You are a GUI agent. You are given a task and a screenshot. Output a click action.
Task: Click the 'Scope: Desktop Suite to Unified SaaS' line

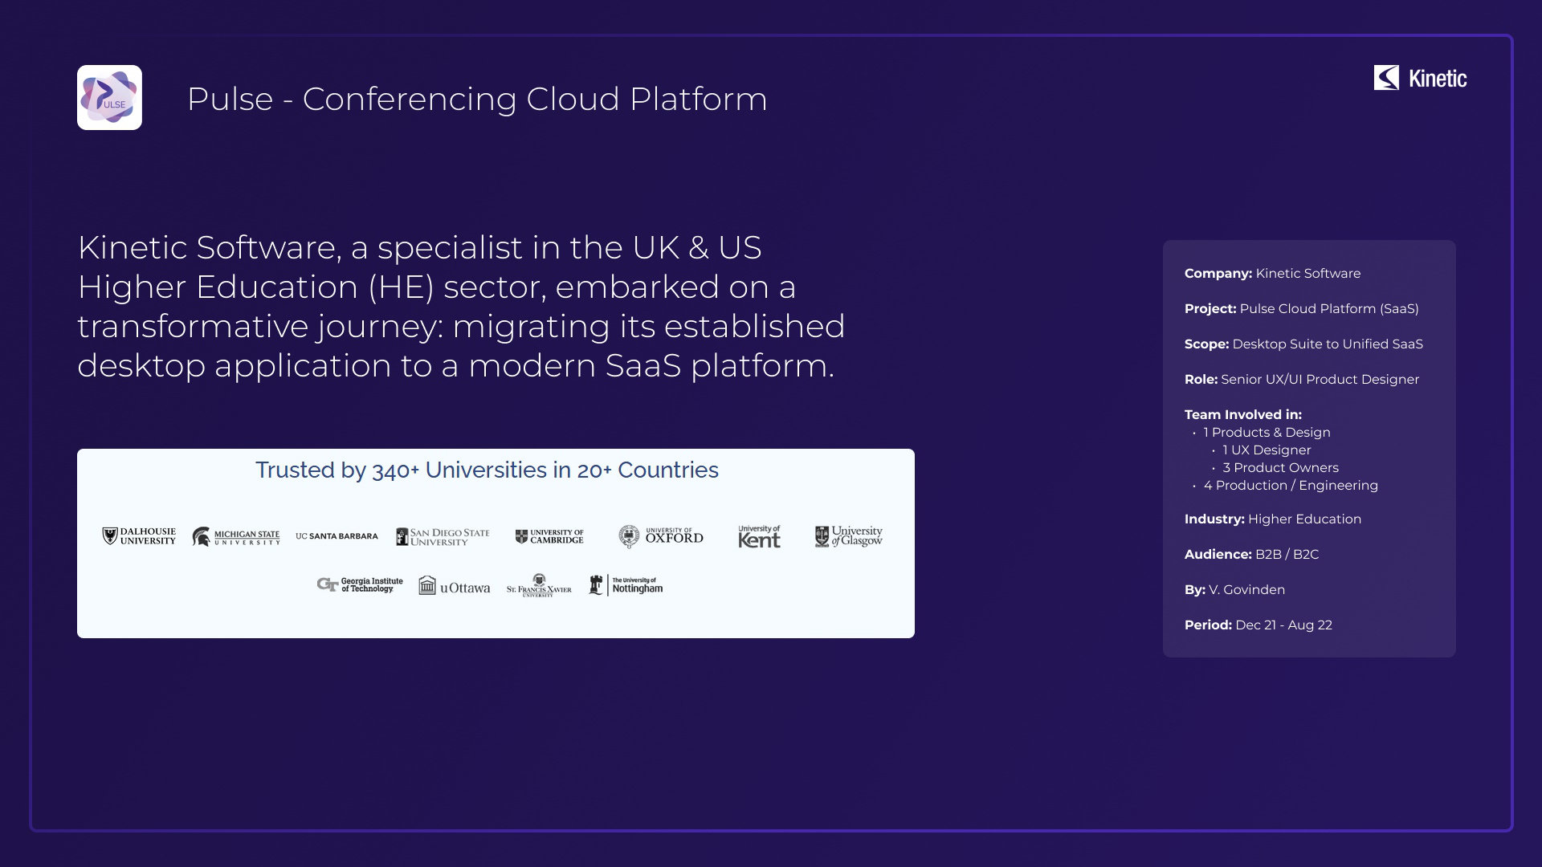(1303, 344)
